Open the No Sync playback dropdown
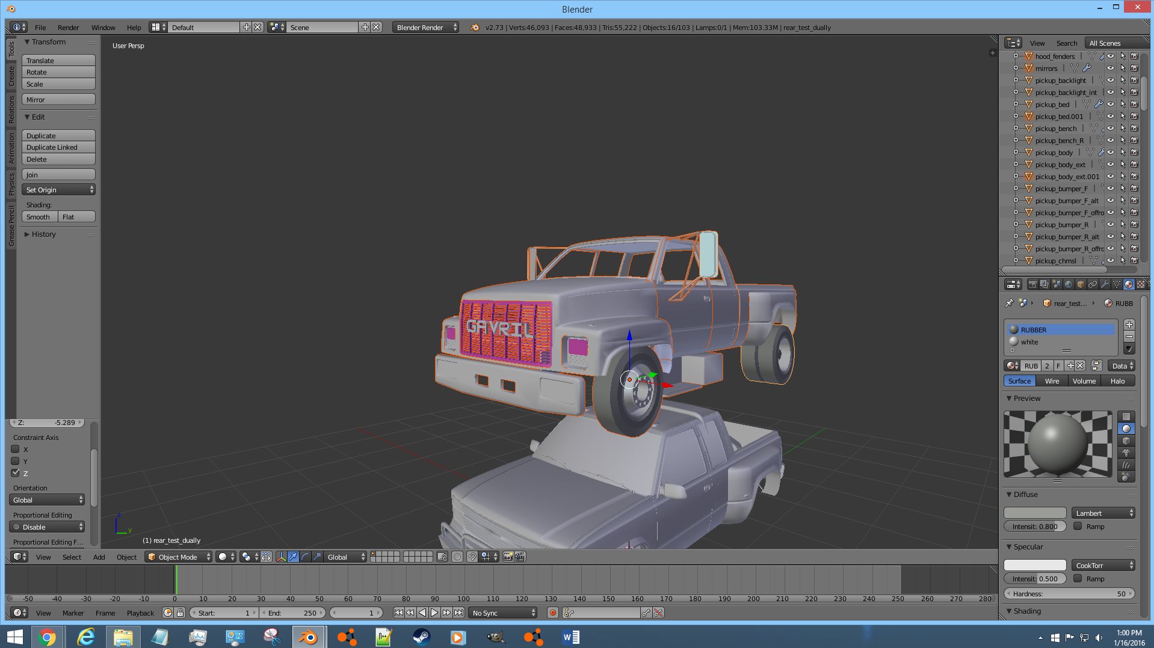This screenshot has width=1154, height=648. (503, 613)
